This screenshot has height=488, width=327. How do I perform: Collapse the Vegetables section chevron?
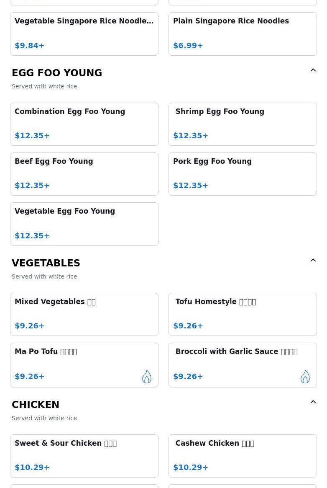[x=313, y=261]
